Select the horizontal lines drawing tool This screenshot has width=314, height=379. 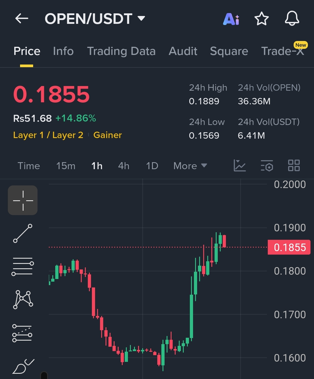pos(23,267)
